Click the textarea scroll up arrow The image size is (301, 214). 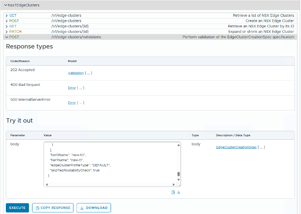point(179,145)
